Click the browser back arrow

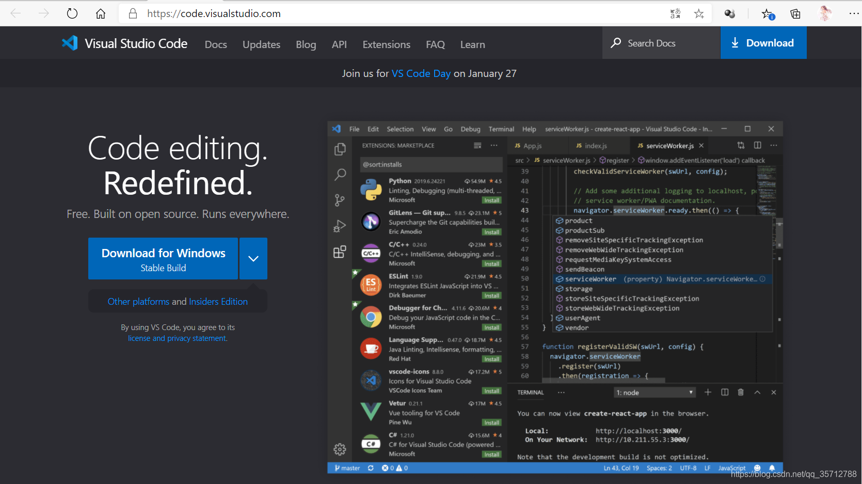pos(15,13)
